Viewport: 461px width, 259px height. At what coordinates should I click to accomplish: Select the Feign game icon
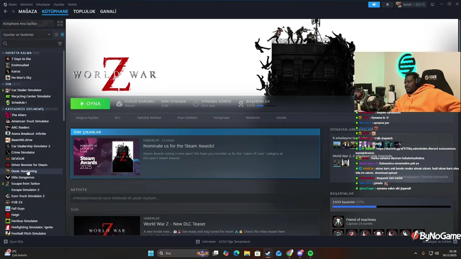(x=8, y=215)
